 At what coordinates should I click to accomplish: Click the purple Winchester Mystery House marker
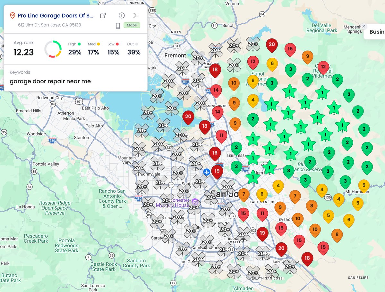tap(194, 202)
